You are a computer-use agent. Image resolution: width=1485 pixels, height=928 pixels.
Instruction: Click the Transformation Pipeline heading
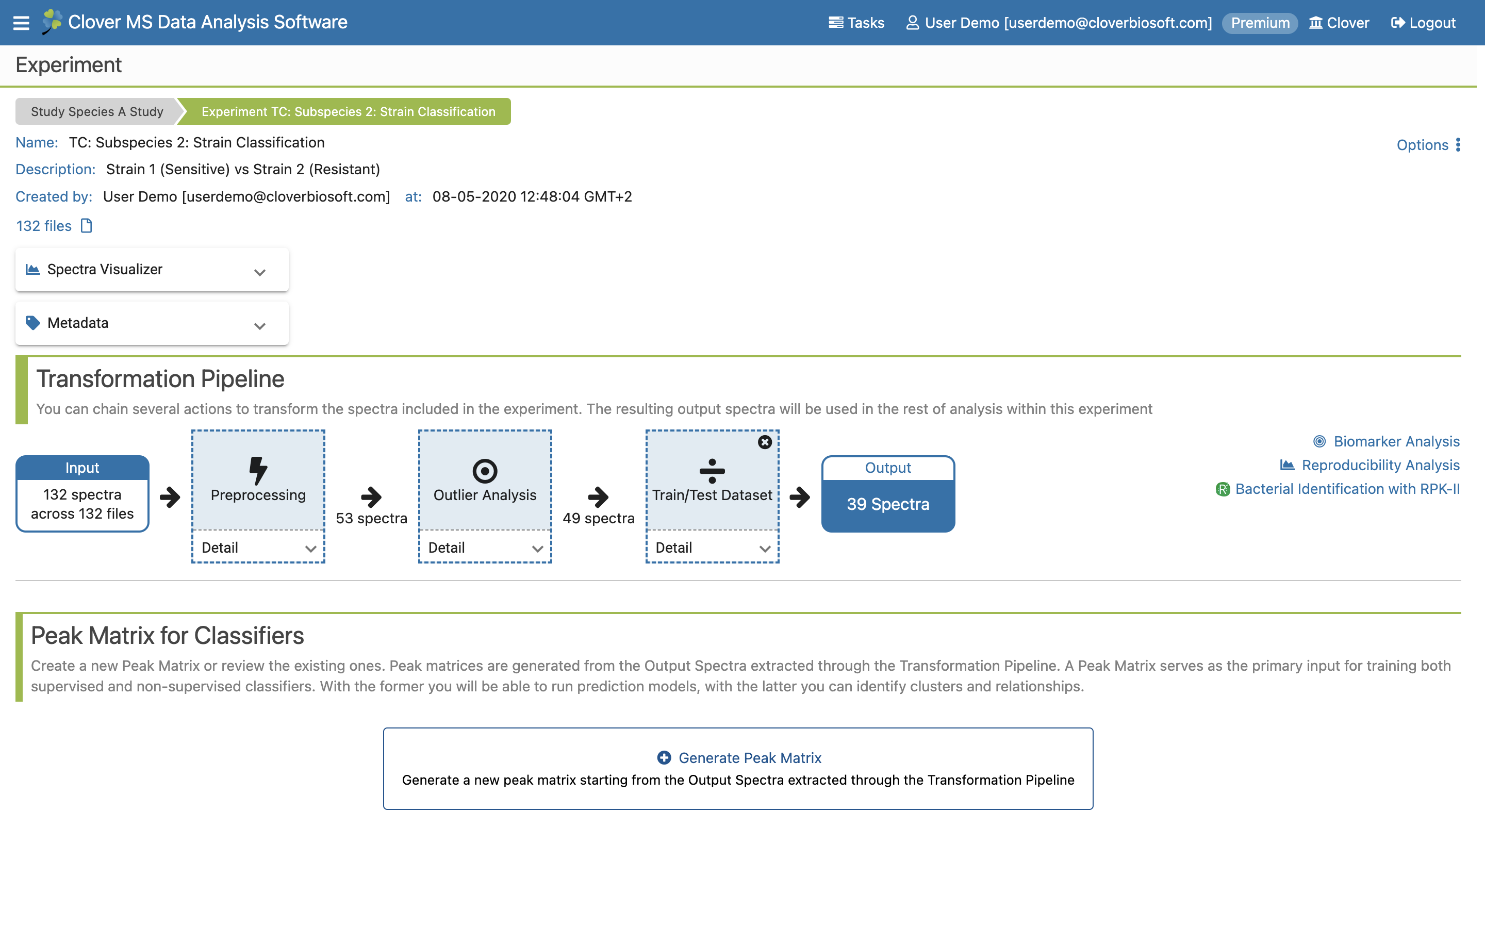click(160, 379)
